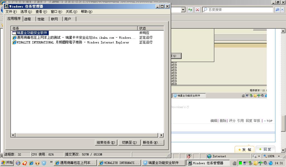Switch to the 联网 tab
Viewport: 286px width, 167px height.
pyautogui.click(x=56, y=19)
